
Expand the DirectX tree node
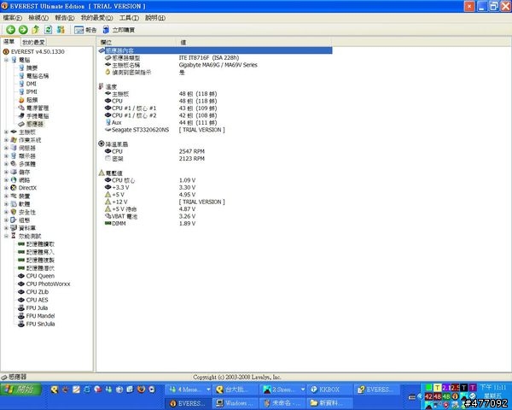6,188
